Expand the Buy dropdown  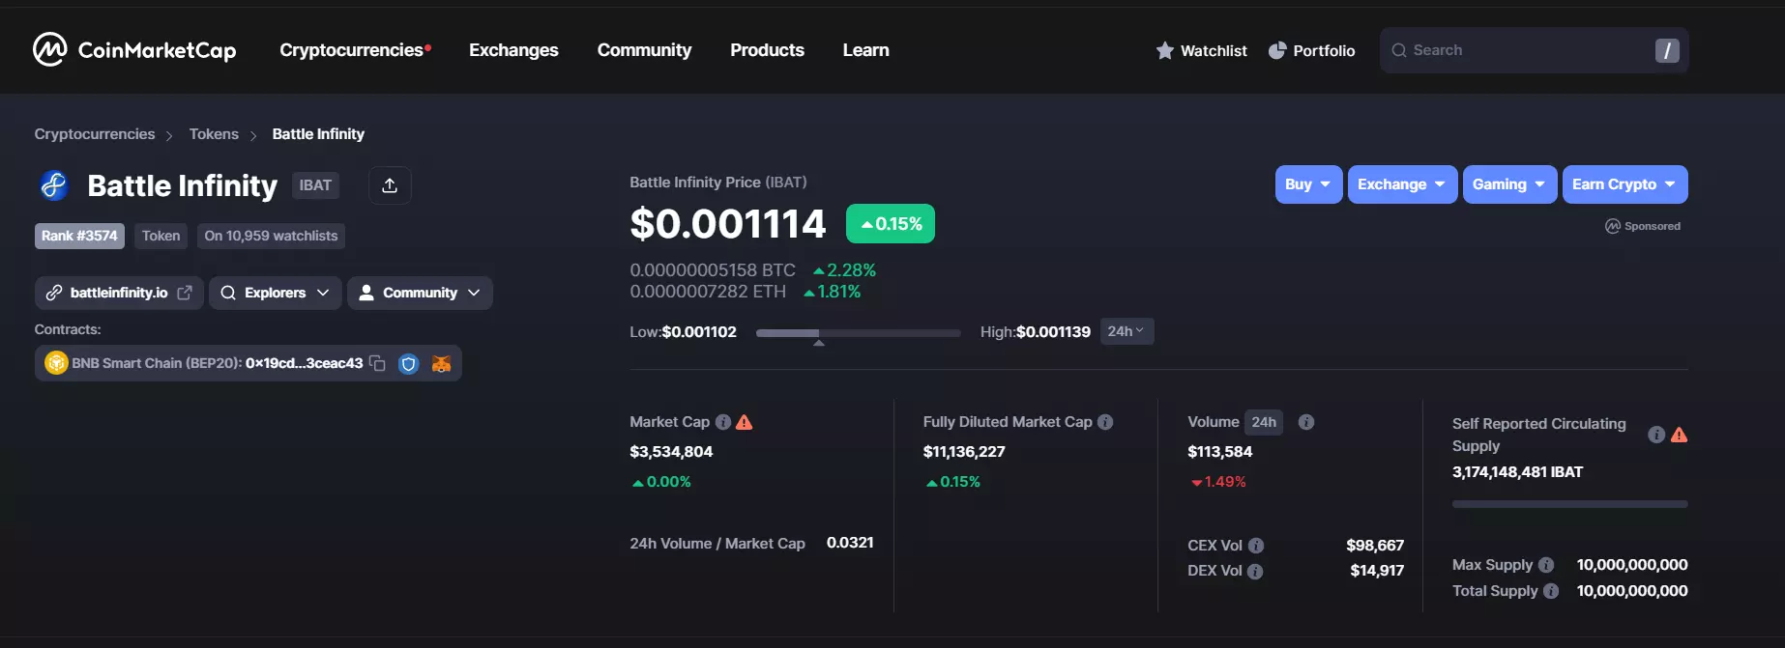(1308, 184)
